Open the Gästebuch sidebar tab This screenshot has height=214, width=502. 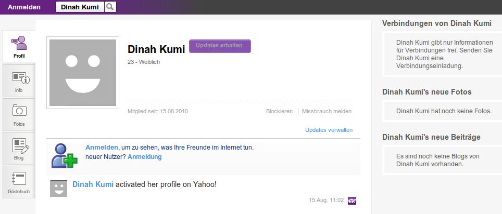click(19, 182)
